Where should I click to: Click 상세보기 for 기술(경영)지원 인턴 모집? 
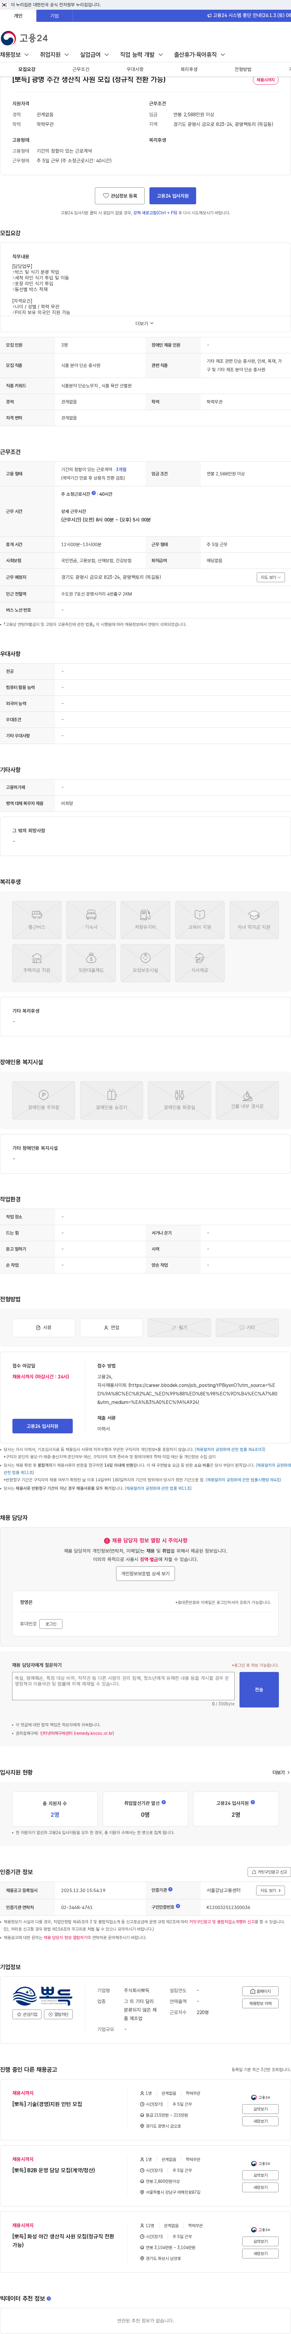tap(260, 2109)
